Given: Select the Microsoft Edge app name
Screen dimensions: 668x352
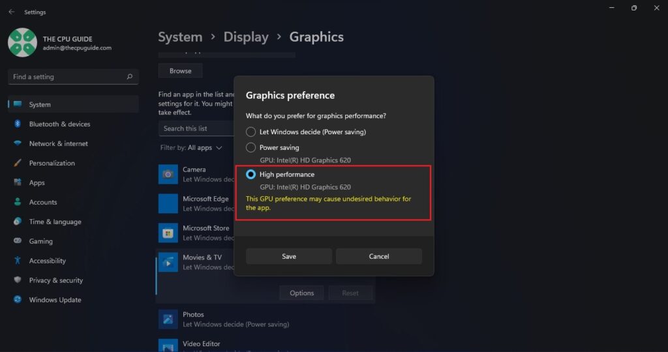Looking at the screenshot, I should coord(205,199).
